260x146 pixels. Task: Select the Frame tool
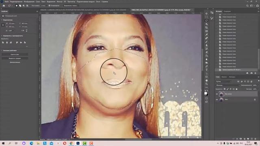(206, 31)
